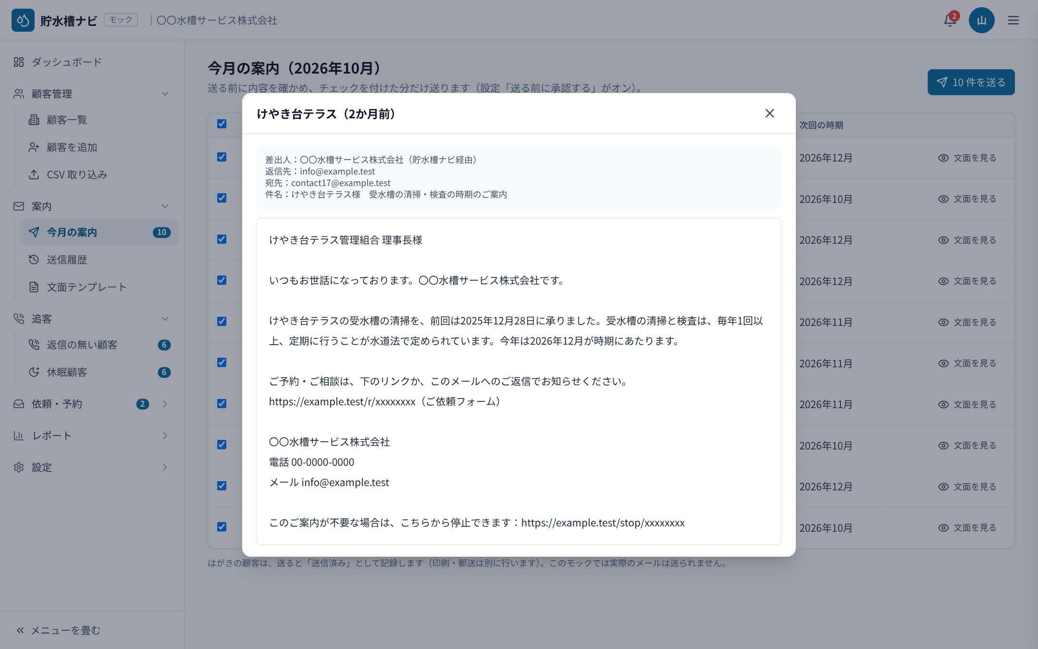Click 文面を見る eye in first 2026年11月 row
1038x649 pixels.
click(x=967, y=322)
